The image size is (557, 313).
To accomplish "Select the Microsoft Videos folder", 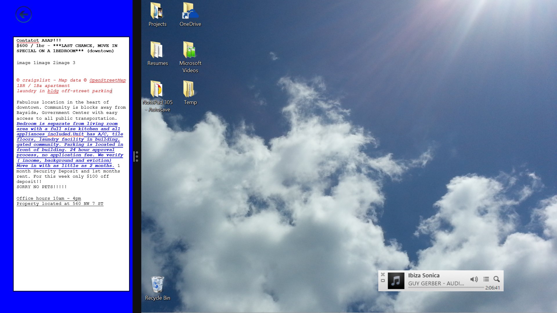I will [x=190, y=51].
